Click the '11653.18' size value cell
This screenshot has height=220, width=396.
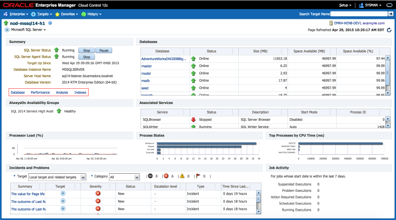[x=280, y=59]
